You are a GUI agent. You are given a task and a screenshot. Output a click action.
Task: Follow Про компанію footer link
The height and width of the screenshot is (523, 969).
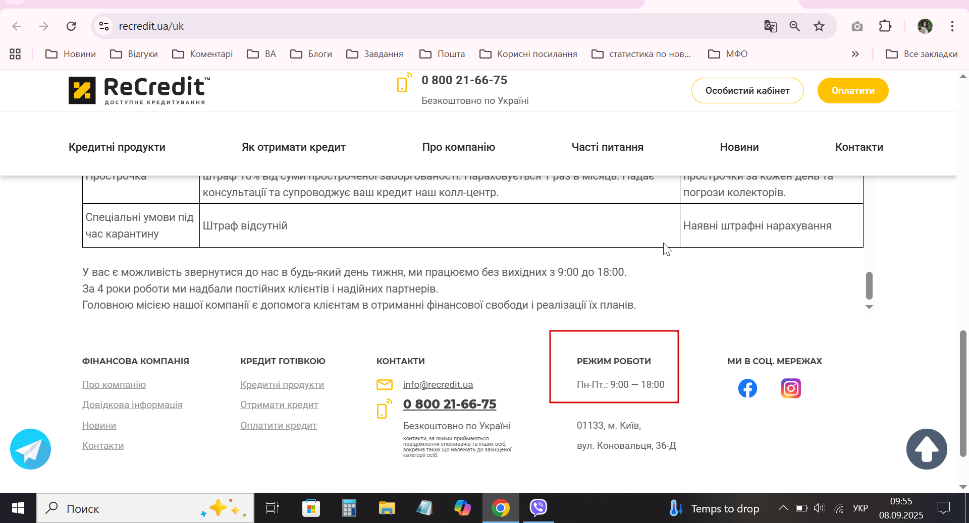(x=114, y=385)
